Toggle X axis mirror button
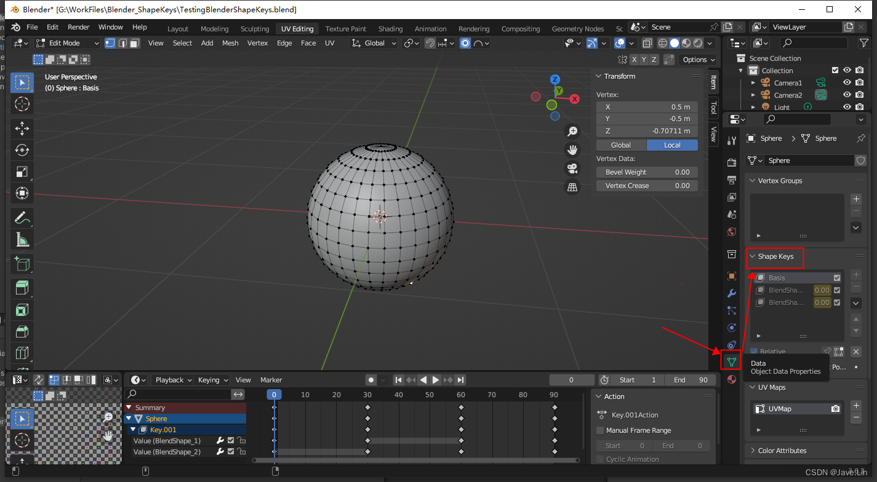The height and width of the screenshot is (482, 877). (634, 60)
